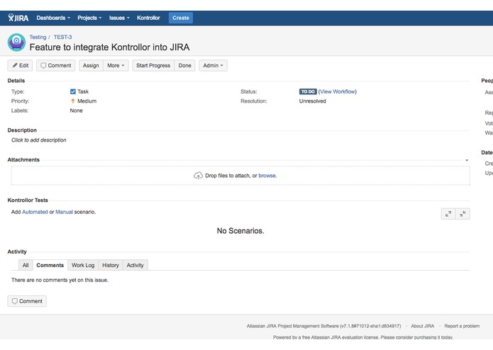Screen dimensions: 493x350
Task: Open the About JIRA footer link
Action: [422, 326]
